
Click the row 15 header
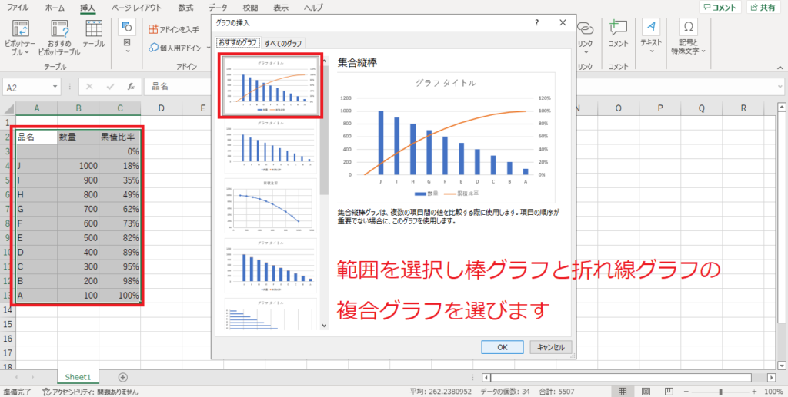pyautogui.click(x=8, y=325)
